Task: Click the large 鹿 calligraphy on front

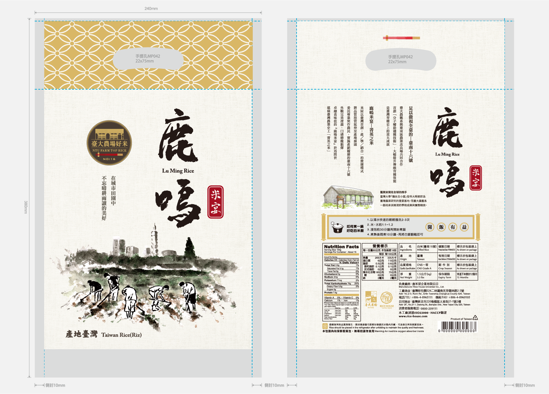Action: click(x=178, y=135)
